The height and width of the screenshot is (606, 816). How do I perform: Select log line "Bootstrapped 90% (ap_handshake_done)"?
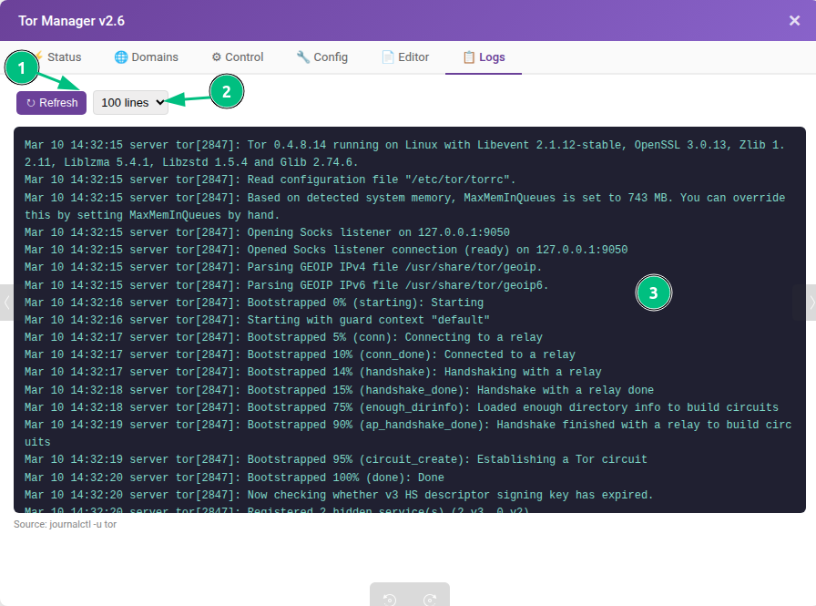click(408, 433)
